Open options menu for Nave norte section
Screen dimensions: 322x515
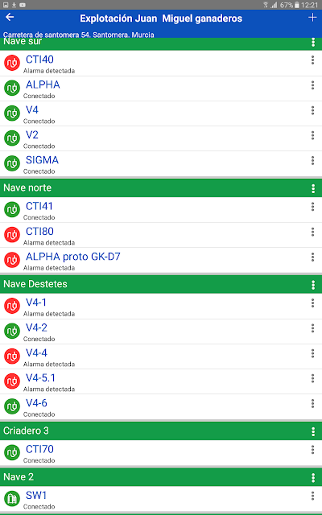[x=313, y=188]
